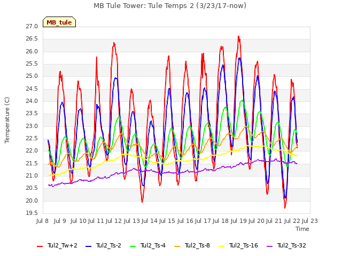
Task: Click the 25.0 y-axis tick label
Action: tap(32, 76)
